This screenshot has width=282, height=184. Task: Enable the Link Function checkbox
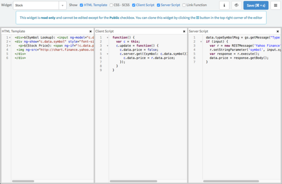click(x=184, y=5)
